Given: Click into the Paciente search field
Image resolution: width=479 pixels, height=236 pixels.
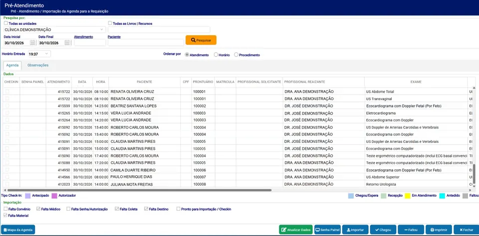Looking at the screenshot, I should (x=146, y=43).
